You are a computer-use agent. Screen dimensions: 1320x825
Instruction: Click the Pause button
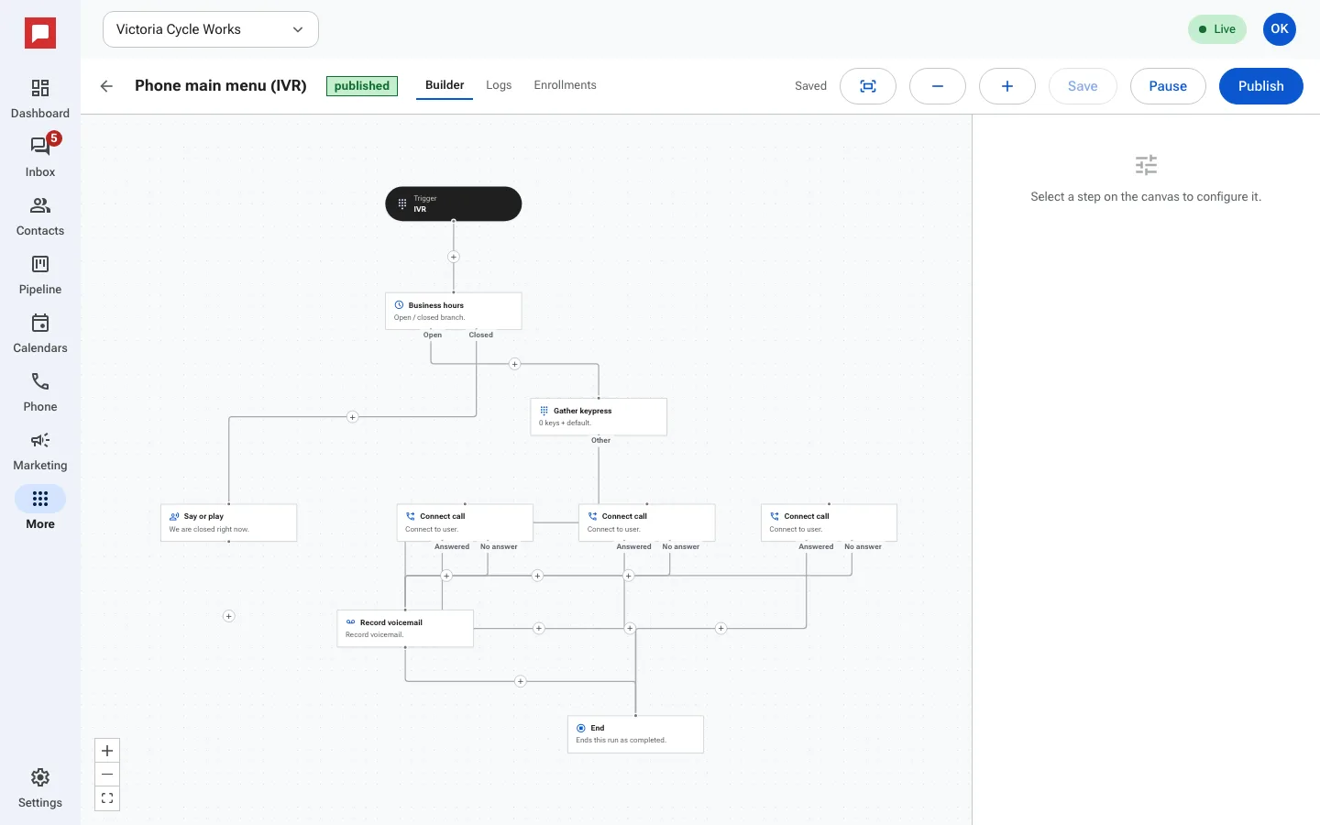pos(1168,86)
